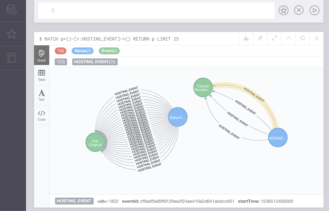Save the editor query as a favorite star
This screenshot has width=329, height=211.
[x=284, y=10]
